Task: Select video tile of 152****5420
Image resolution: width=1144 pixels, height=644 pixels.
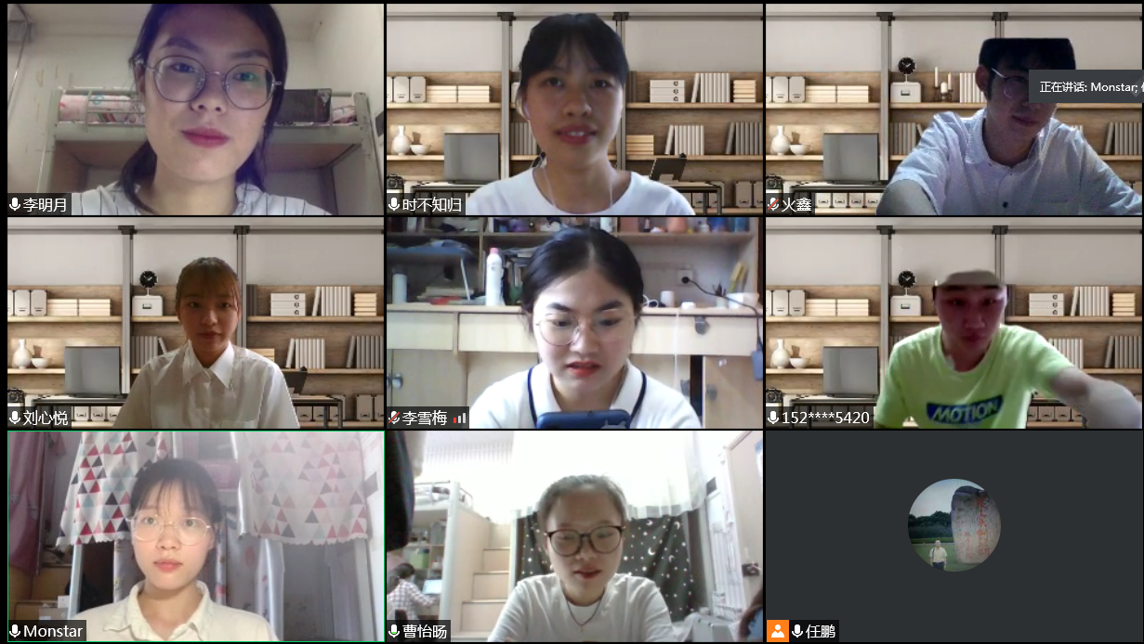Action: (x=953, y=323)
